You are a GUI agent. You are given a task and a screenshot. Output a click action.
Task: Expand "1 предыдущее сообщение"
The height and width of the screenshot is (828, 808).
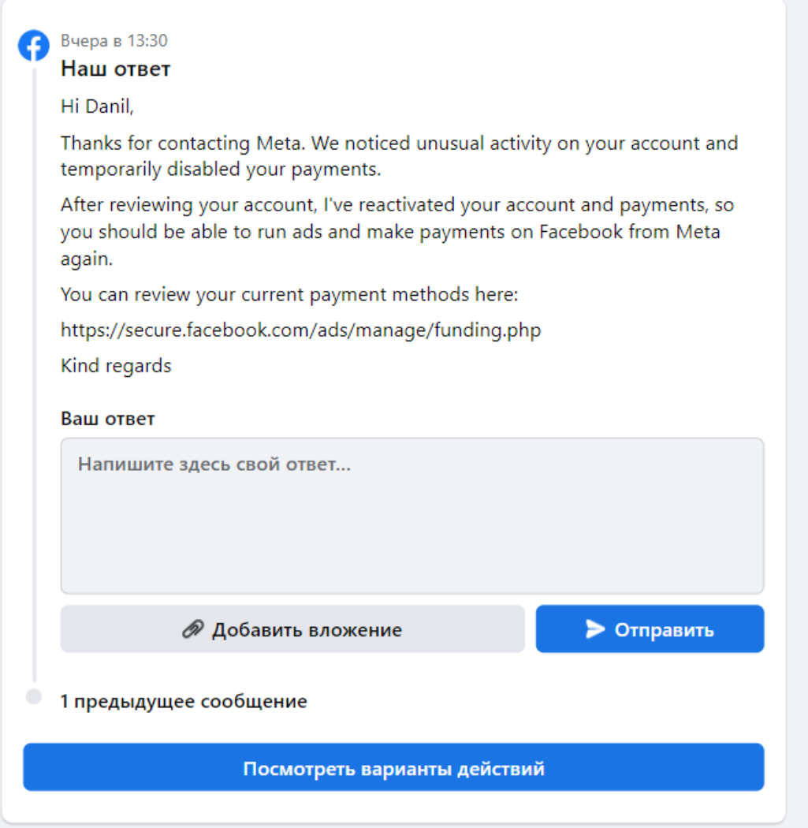184,701
